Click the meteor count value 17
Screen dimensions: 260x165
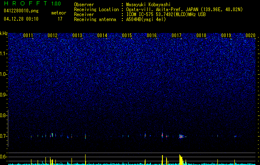click(x=60, y=19)
